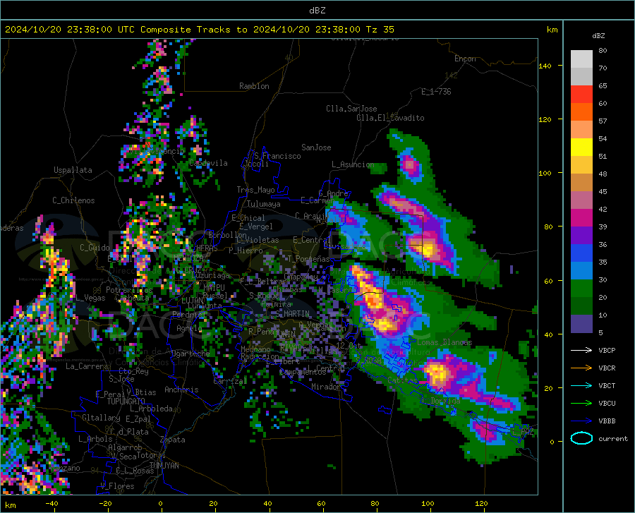Click the red 65 dBZ color swatch
Image resolution: width=635 pixels, height=513 pixels.
(581, 95)
